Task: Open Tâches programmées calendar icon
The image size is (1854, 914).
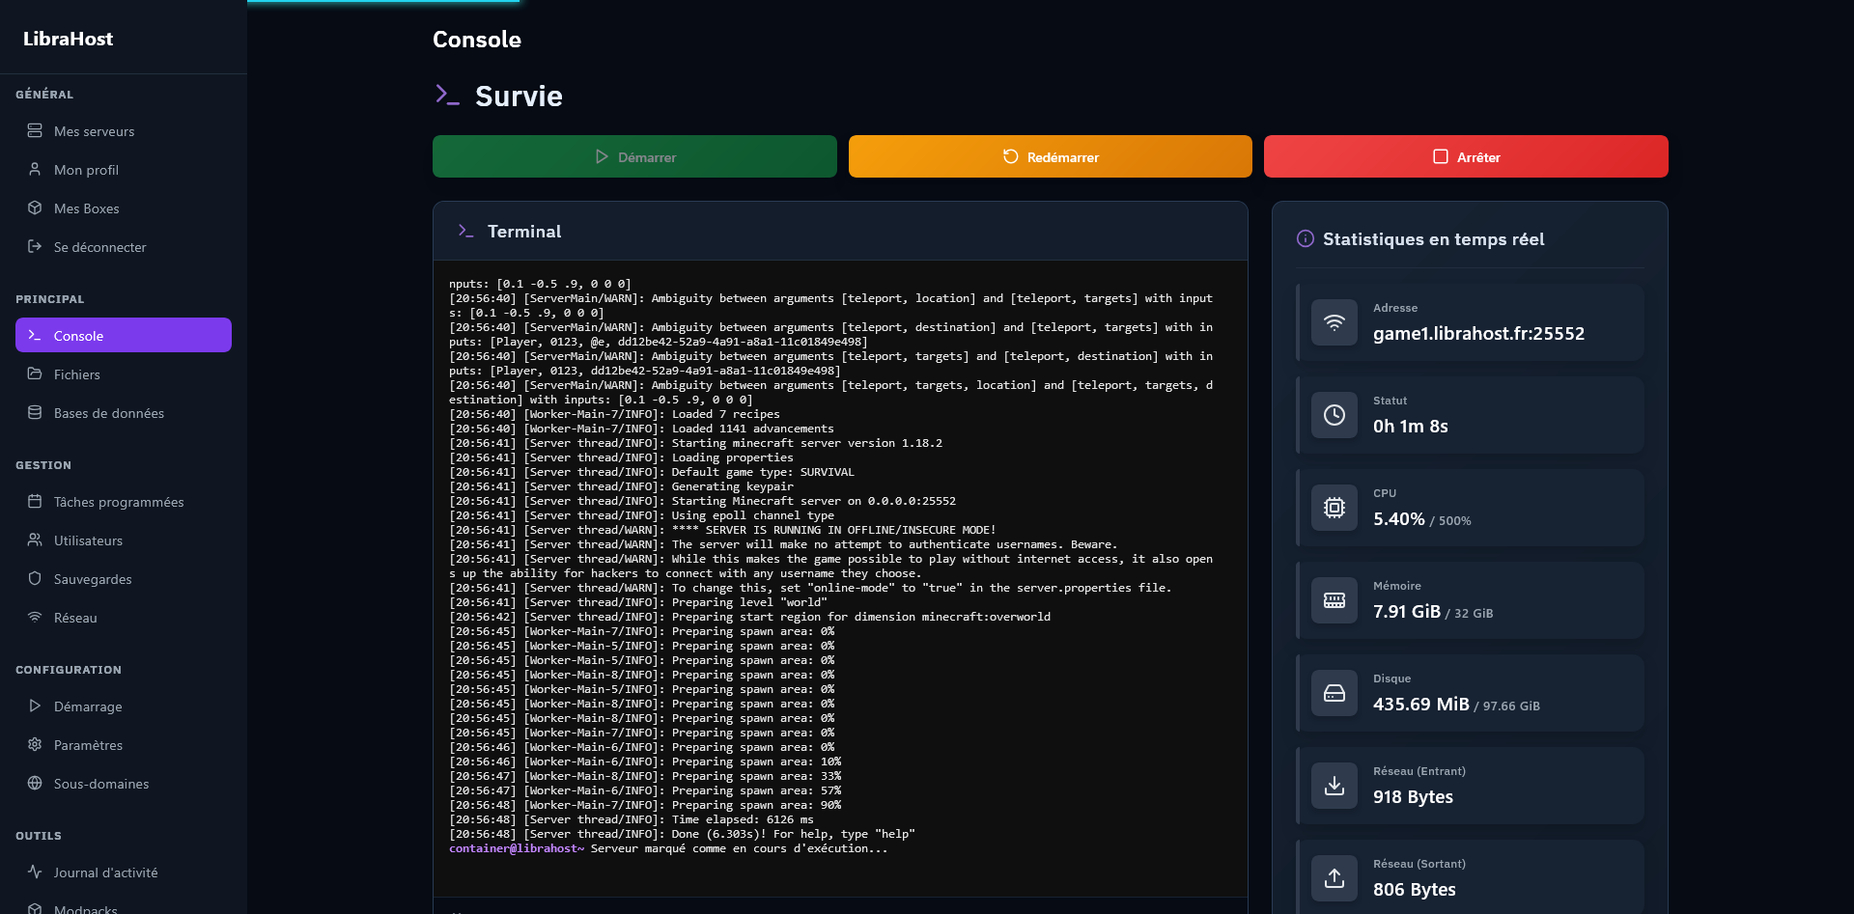Action: [x=35, y=501]
